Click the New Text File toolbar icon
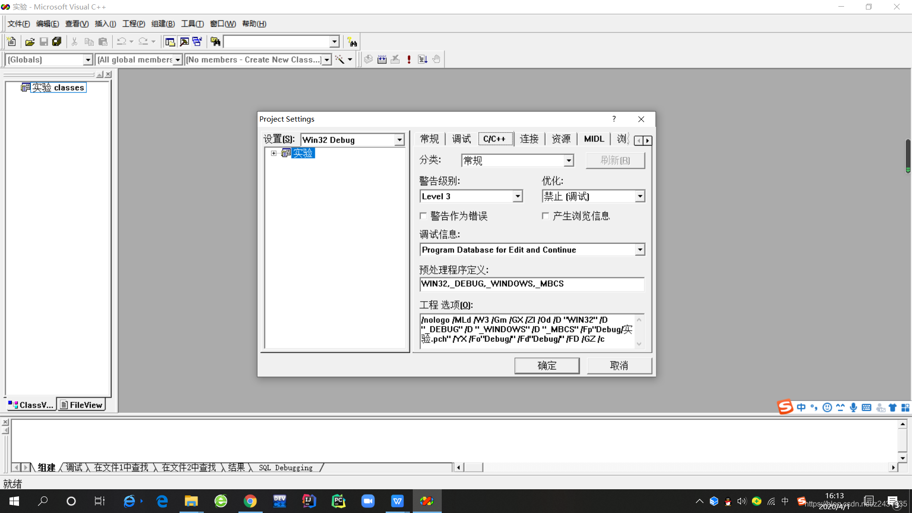The width and height of the screenshot is (912, 513). [12, 42]
